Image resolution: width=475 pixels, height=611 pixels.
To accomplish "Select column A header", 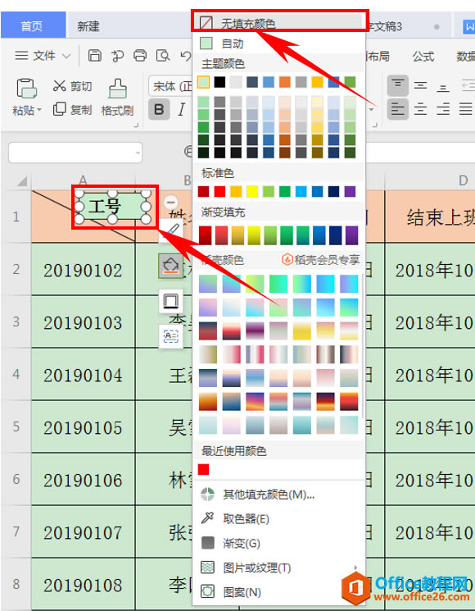I will (x=83, y=180).
